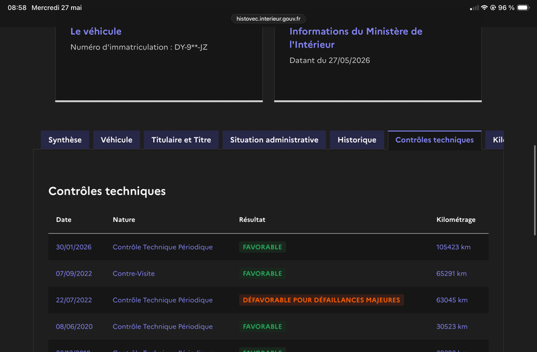This screenshot has width=537, height=352.
Task: Open the Titulaire et Titre tab
Action: click(181, 140)
